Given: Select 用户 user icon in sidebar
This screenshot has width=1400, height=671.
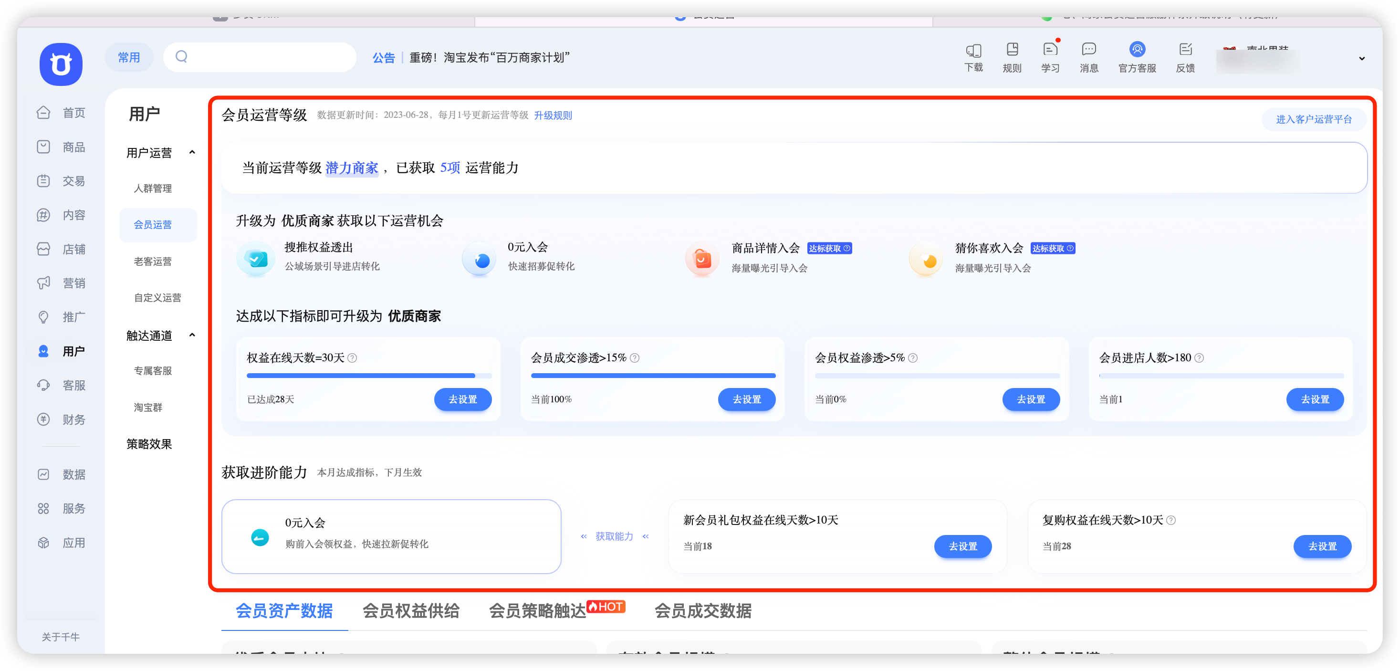Looking at the screenshot, I should point(43,351).
